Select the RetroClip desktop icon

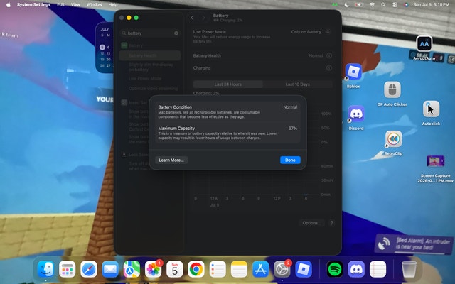pyautogui.click(x=393, y=139)
